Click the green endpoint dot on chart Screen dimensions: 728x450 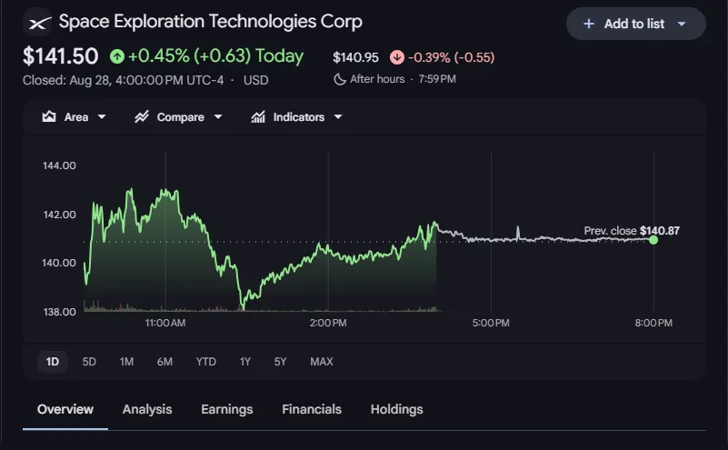(653, 240)
